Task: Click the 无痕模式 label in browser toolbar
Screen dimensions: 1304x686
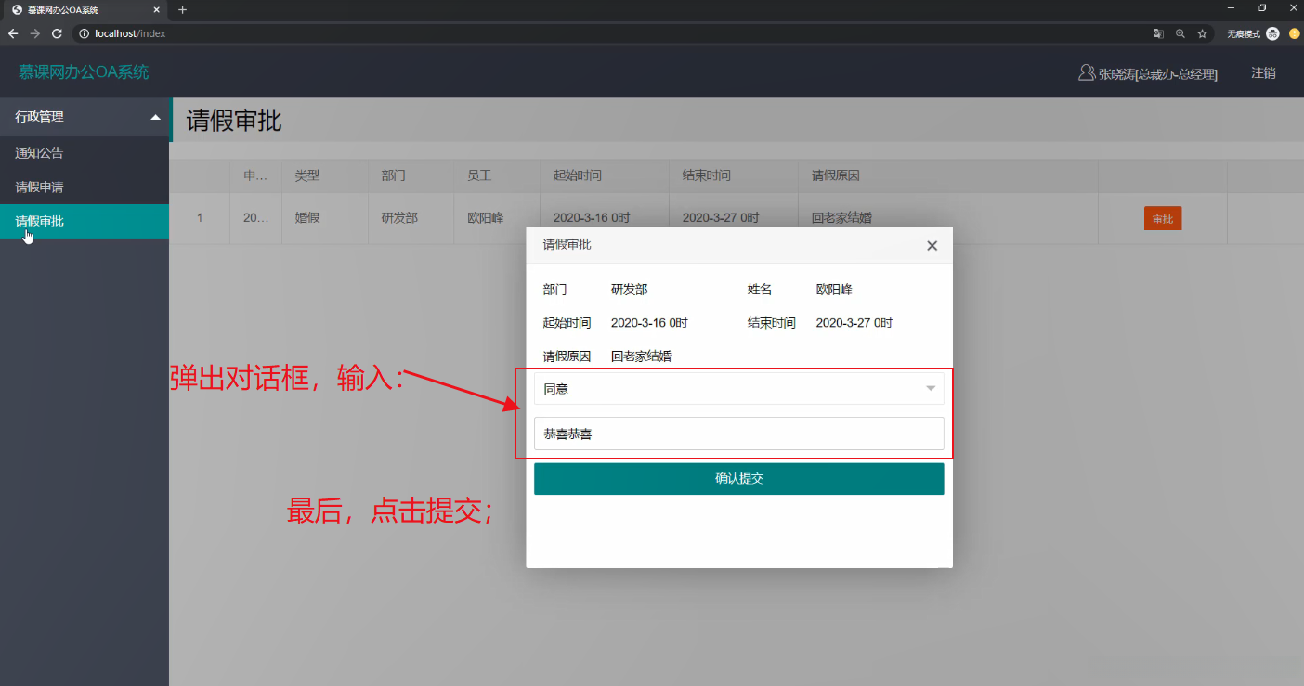Action: [1244, 33]
